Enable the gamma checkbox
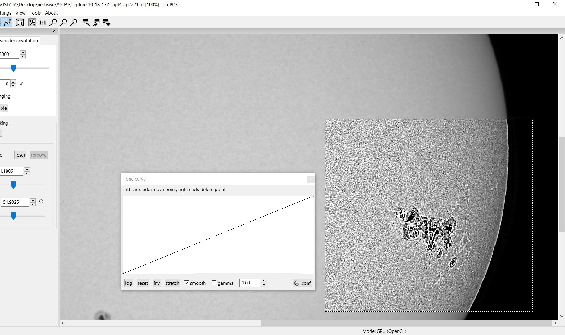Image resolution: width=565 pixels, height=335 pixels. (x=214, y=283)
